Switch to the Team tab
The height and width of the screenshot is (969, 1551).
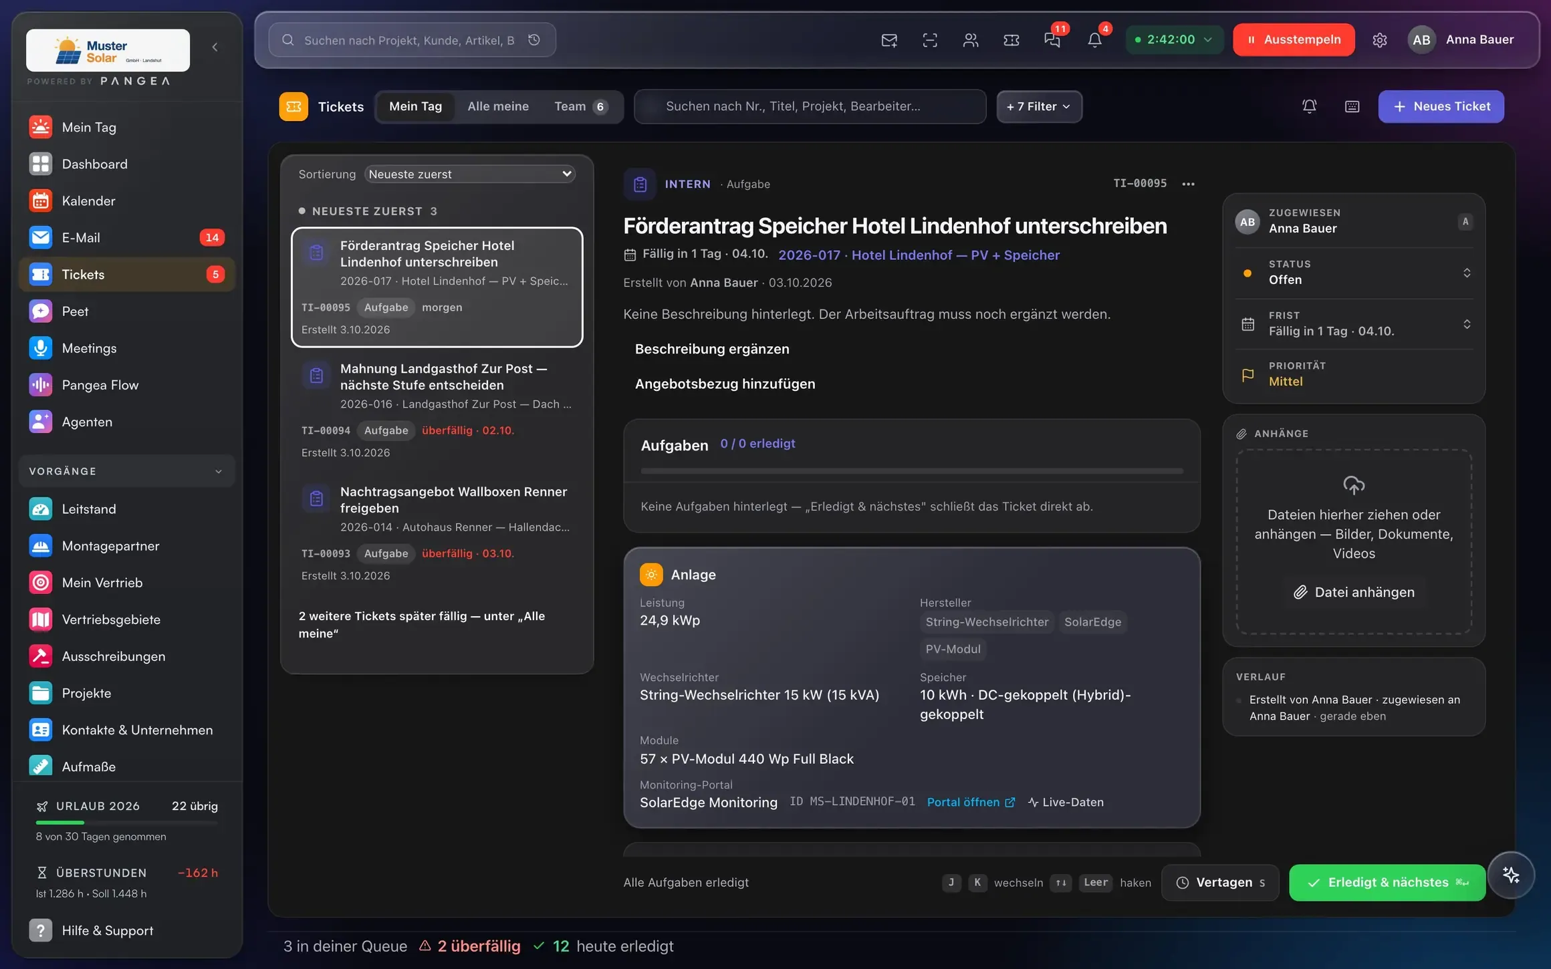tap(581, 106)
